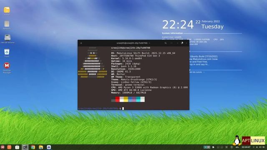Launch the Chrome browser from taskbar
This screenshot has height=150, width=267.
[33, 147]
